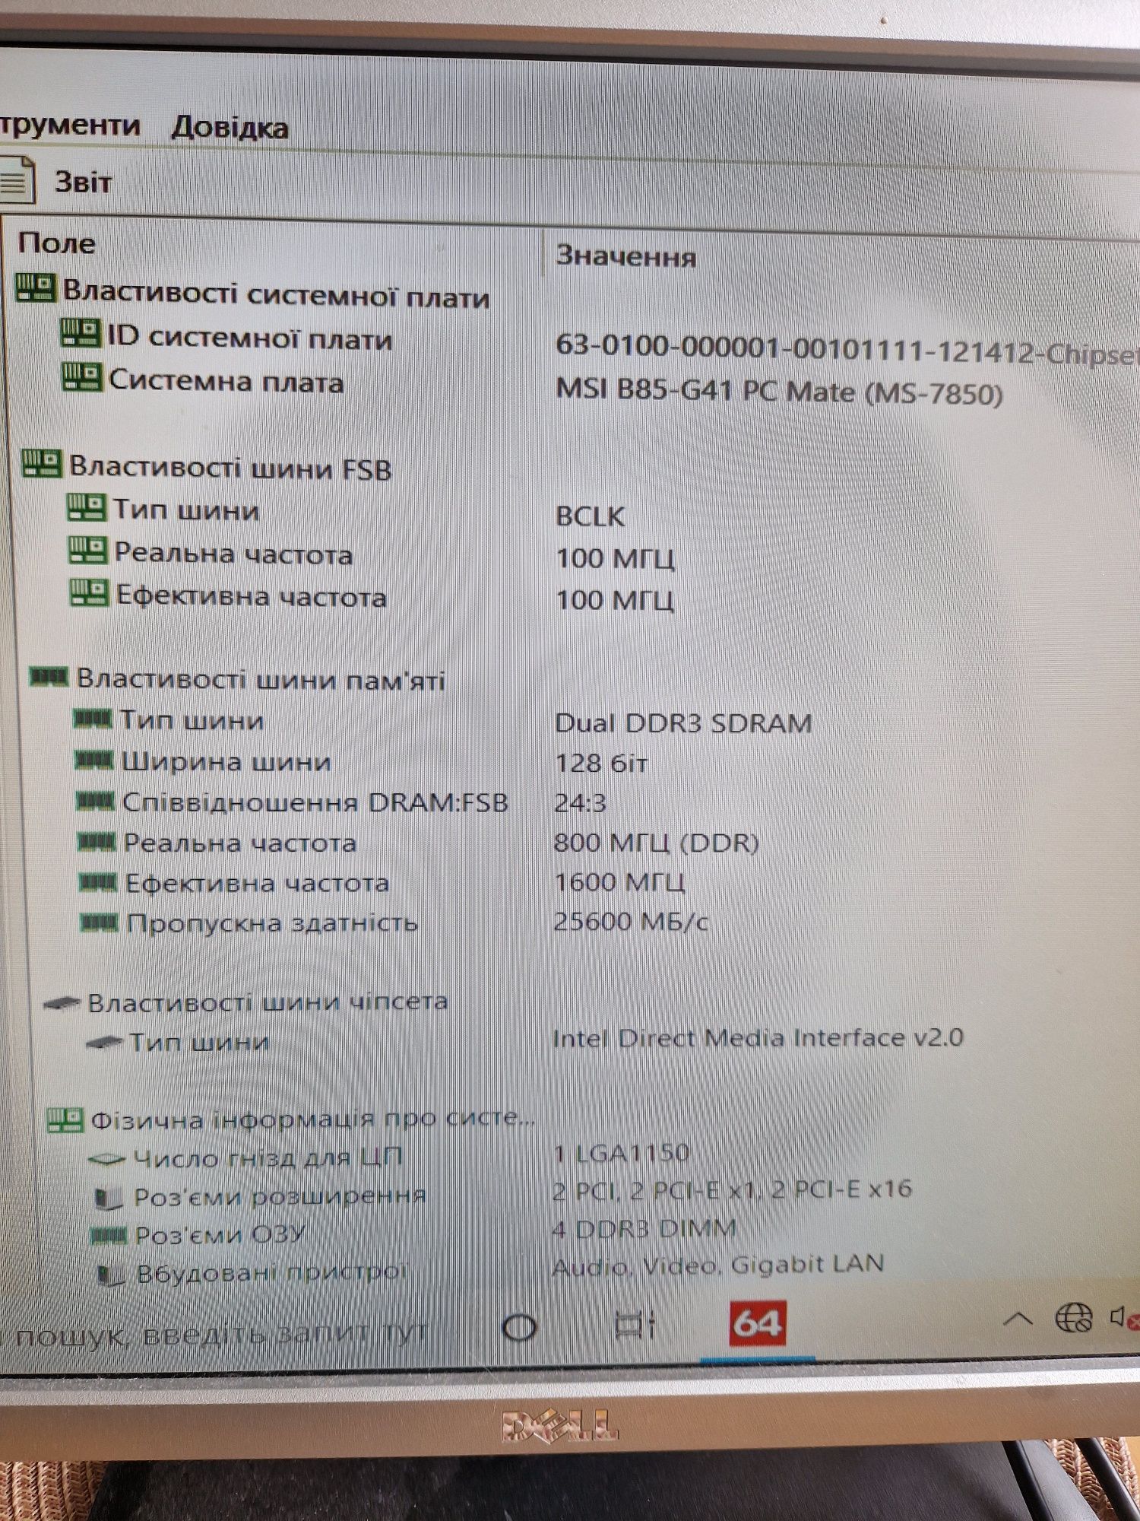
Task: Select the ID системної плати row icon
Action: 81,333
